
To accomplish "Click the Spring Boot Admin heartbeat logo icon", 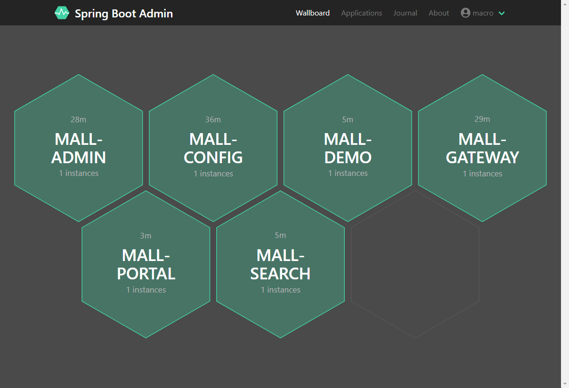I will click(x=62, y=13).
